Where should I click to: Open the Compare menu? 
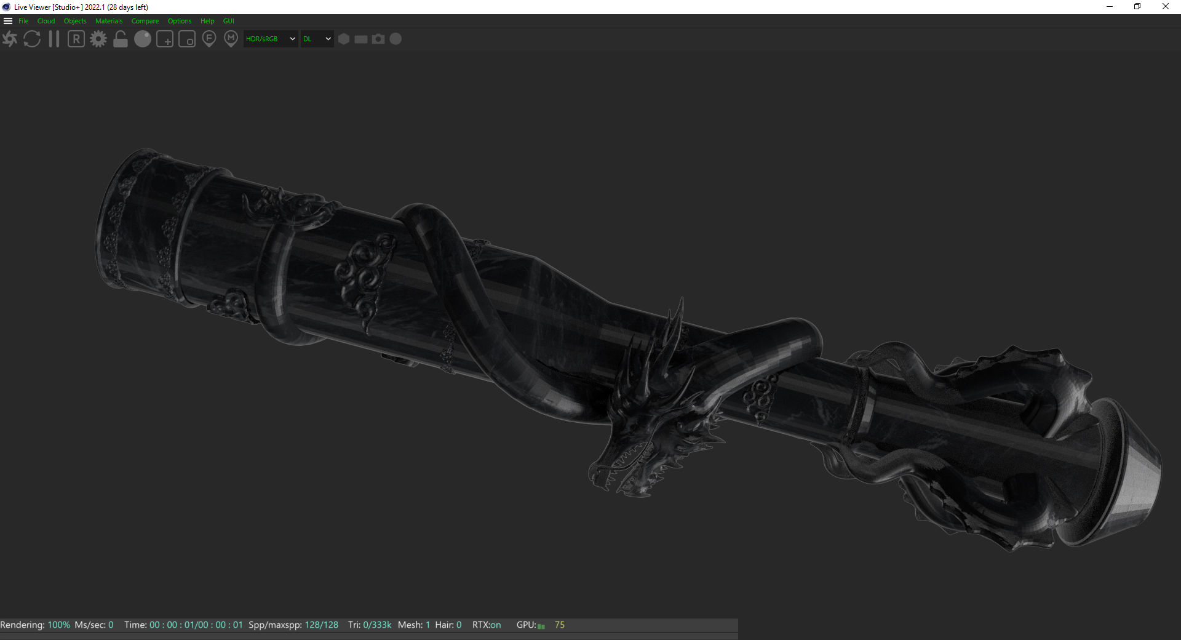point(145,21)
